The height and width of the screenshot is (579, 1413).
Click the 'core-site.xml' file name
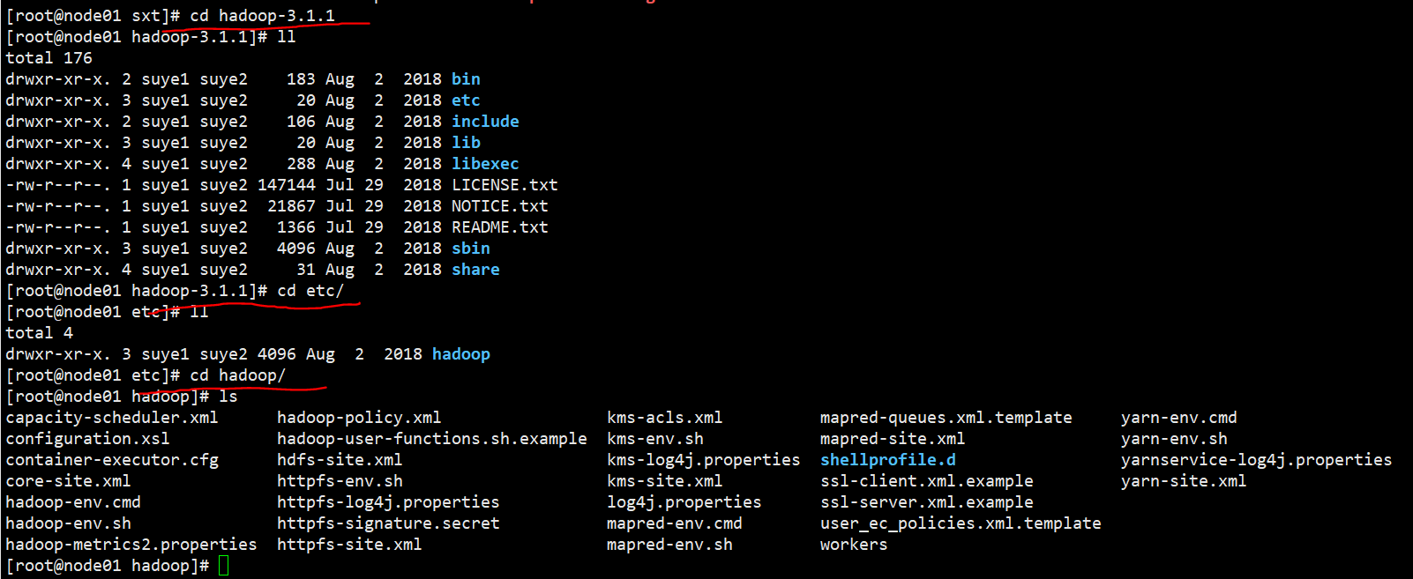[68, 481]
